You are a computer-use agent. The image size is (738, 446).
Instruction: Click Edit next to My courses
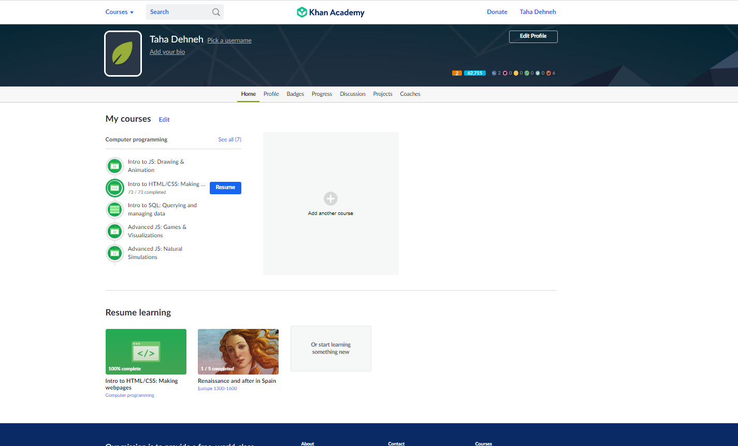[164, 120]
